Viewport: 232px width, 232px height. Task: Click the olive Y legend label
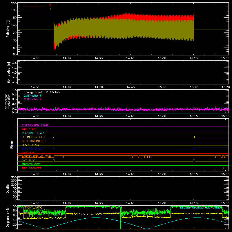tap(50, 9)
